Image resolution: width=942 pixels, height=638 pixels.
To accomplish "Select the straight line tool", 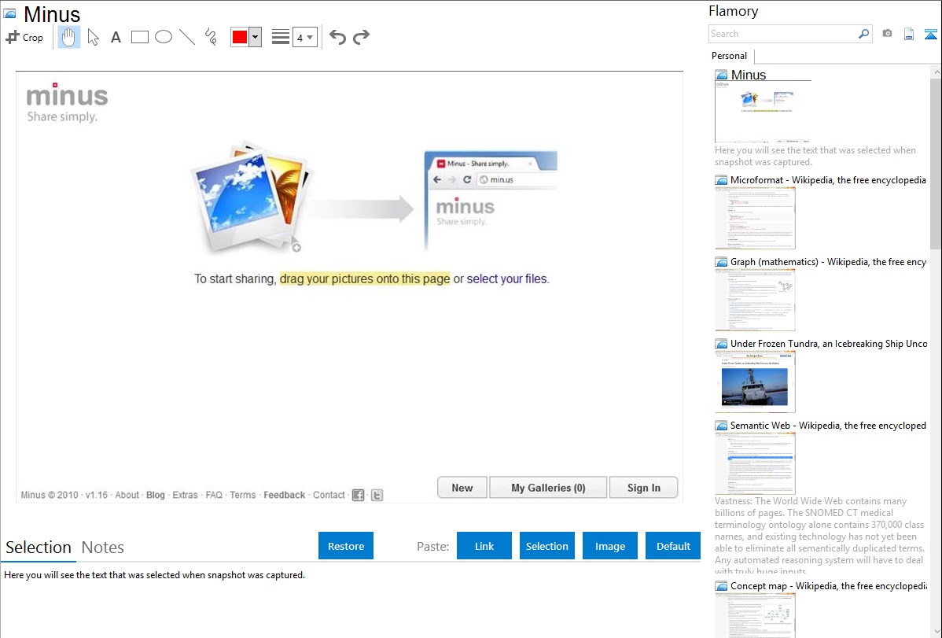I will (x=187, y=37).
